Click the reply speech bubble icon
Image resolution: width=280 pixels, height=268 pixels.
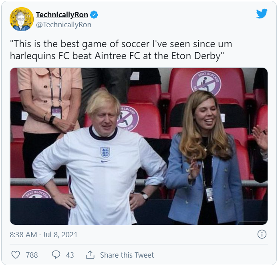pyautogui.click(x=56, y=255)
